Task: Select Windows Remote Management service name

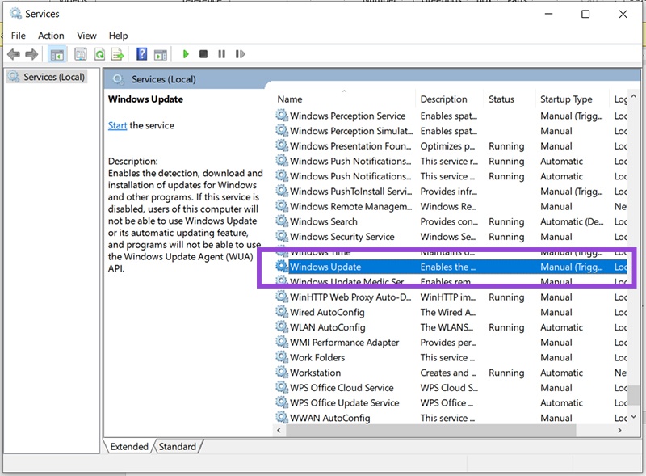Action: click(x=350, y=206)
